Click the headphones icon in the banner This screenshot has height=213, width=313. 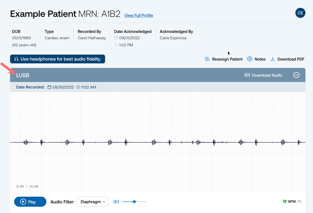(x=17, y=59)
